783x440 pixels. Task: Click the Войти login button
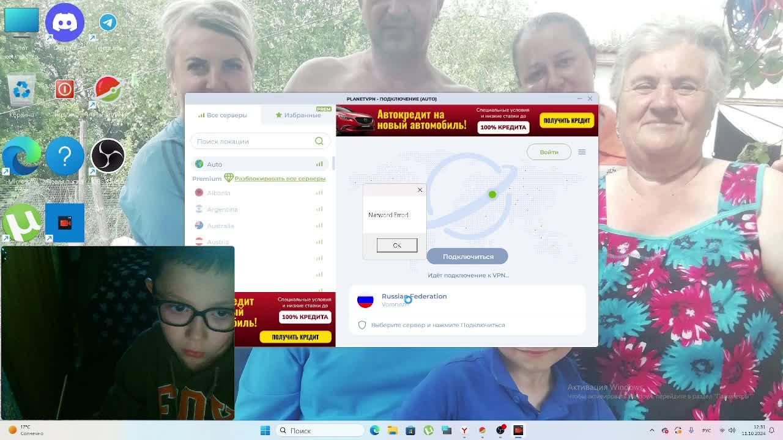[549, 152]
